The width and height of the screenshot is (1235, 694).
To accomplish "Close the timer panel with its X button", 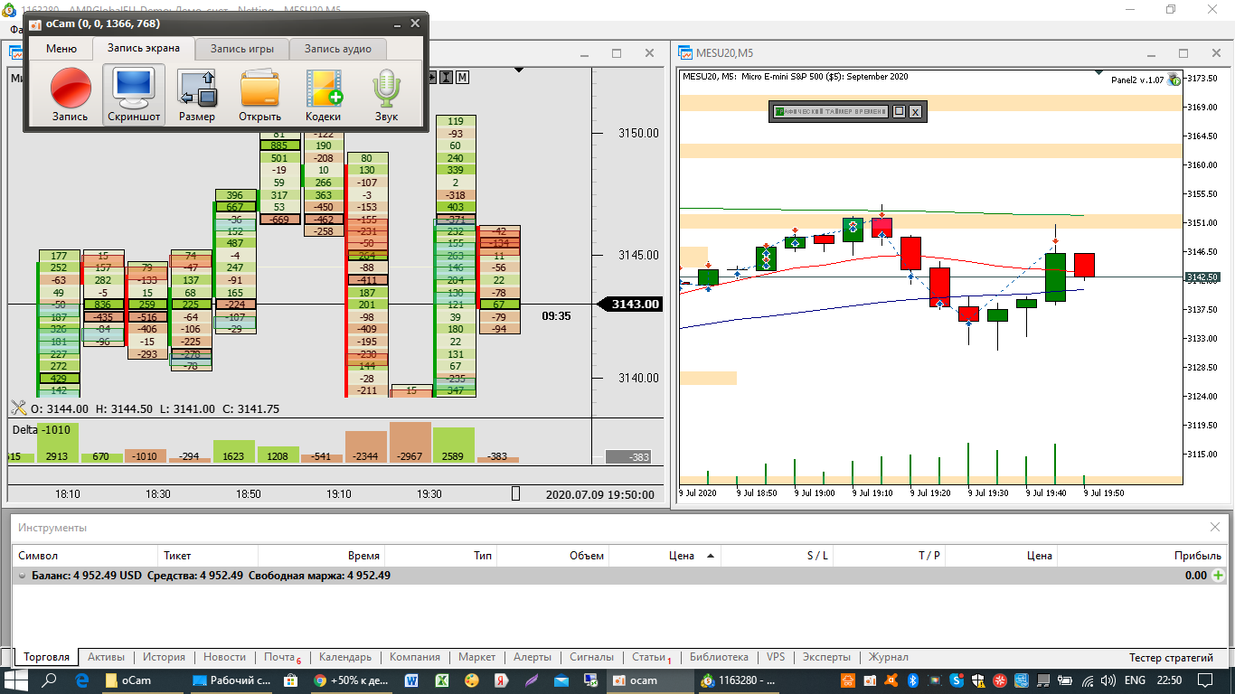I will [915, 111].
